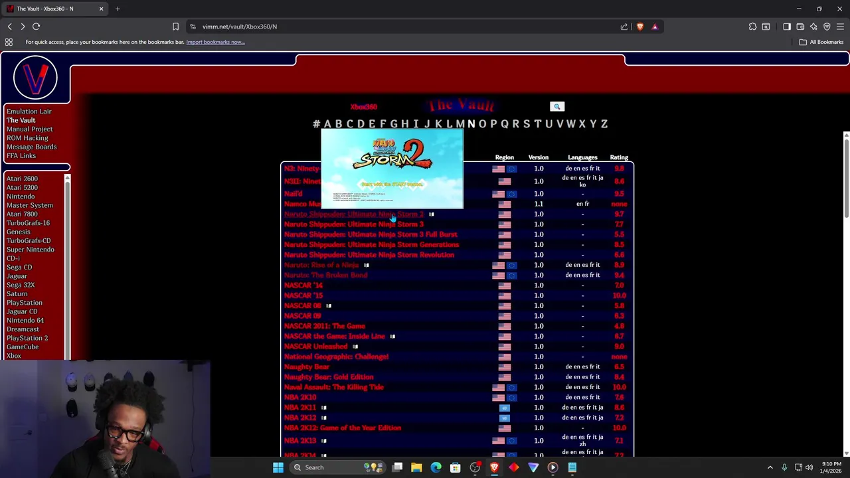Click the Windows Start button
This screenshot has width=850, height=478.
[278, 467]
